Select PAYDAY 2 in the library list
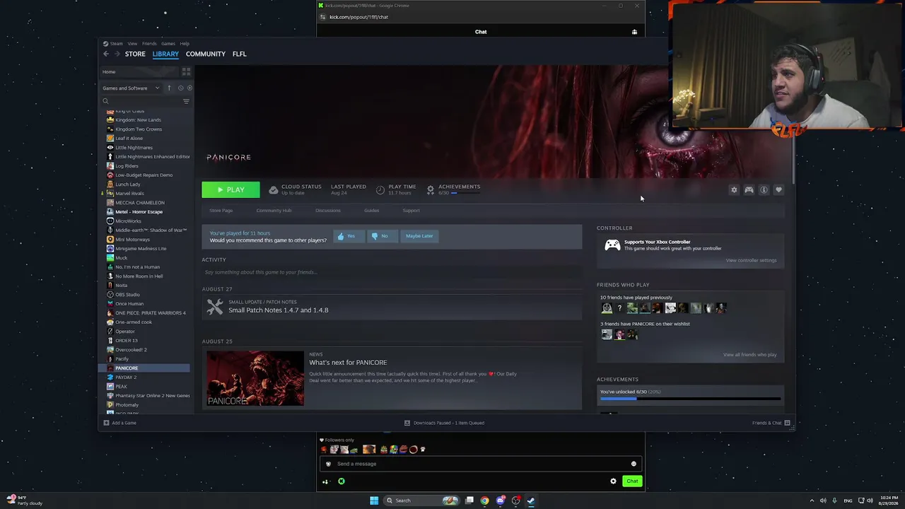The height and width of the screenshot is (509, 905). [x=126, y=378]
